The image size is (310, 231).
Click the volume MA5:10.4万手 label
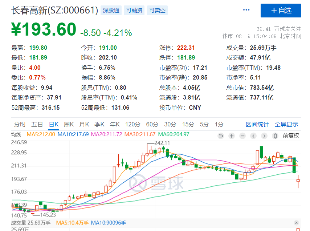(72, 223)
